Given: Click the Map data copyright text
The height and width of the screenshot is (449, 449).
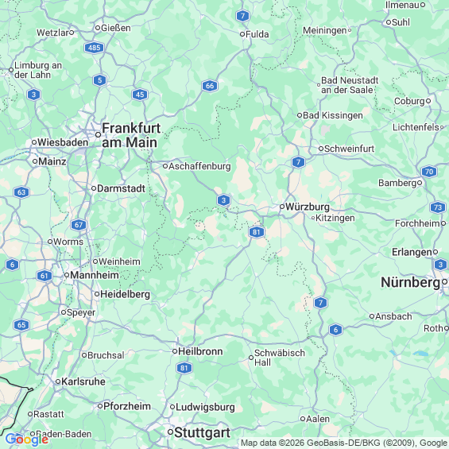Looking at the screenshot, I should click(x=344, y=443).
